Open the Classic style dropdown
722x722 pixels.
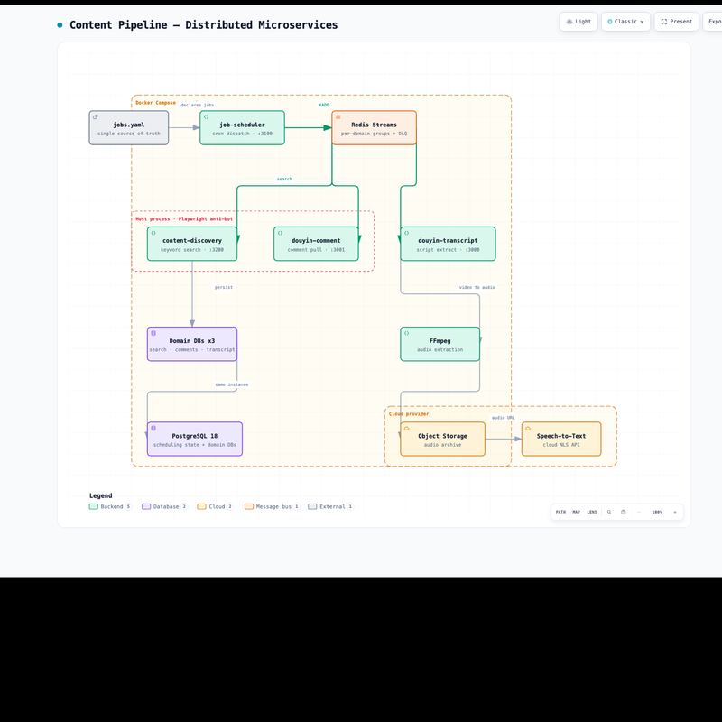(625, 22)
